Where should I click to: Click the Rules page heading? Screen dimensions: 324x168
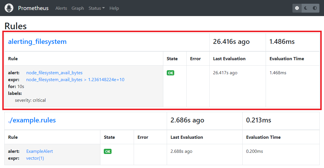coord(16,26)
